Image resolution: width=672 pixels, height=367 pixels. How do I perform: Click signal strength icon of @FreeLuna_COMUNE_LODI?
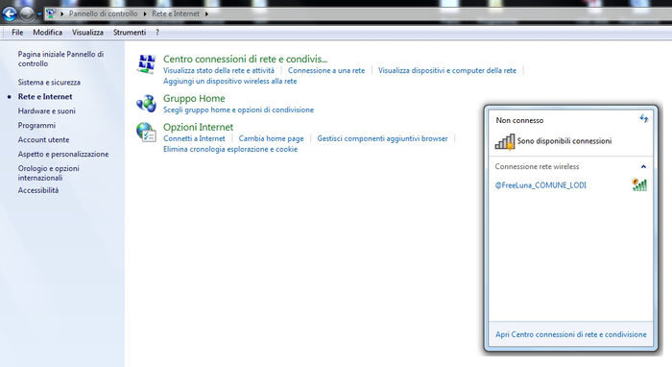click(639, 184)
